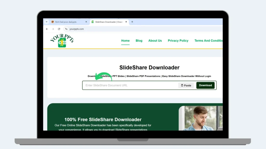Click 'Easy SlideShare Downloader Without Login' text
Screen dimensions: 266x149
coord(187,76)
